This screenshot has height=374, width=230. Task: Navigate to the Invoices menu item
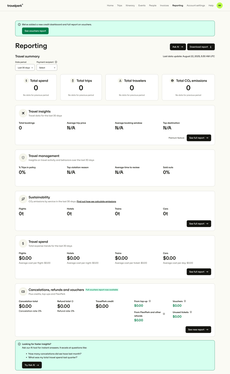tap(164, 5)
